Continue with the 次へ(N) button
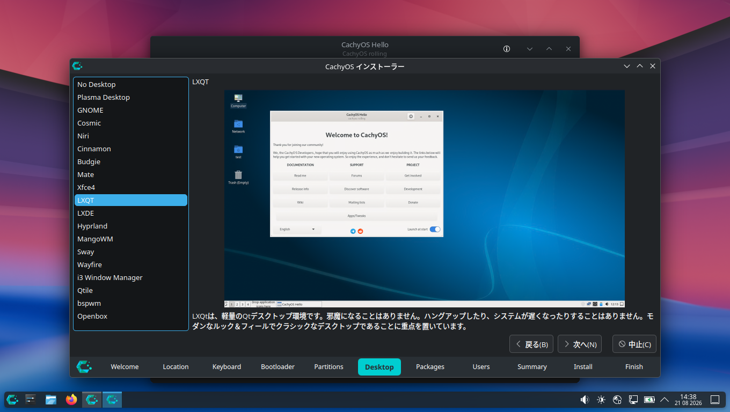The image size is (730, 412). pyautogui.click(x=580, y=344)
